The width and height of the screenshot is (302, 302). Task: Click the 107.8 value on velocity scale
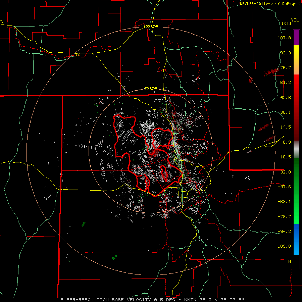[284, 38]
